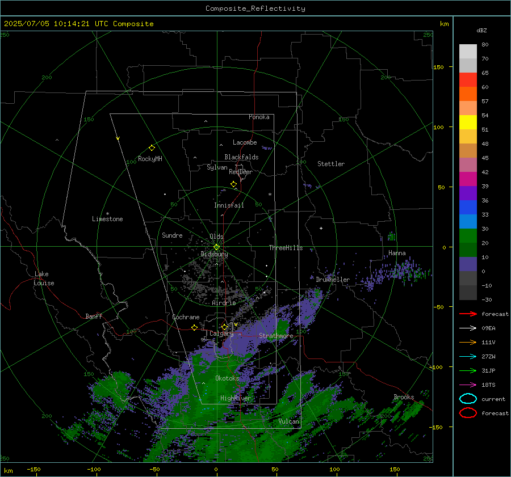Click the 2025/07/05 10:14:21 UTC timestamp

pos(78,24)
